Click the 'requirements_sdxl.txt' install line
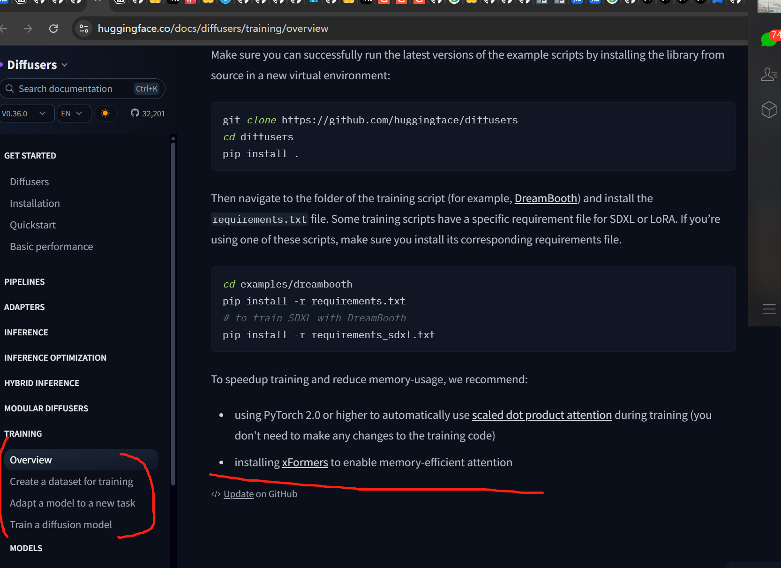The width and height of the screenshot is (781, 568). [329, 335]
